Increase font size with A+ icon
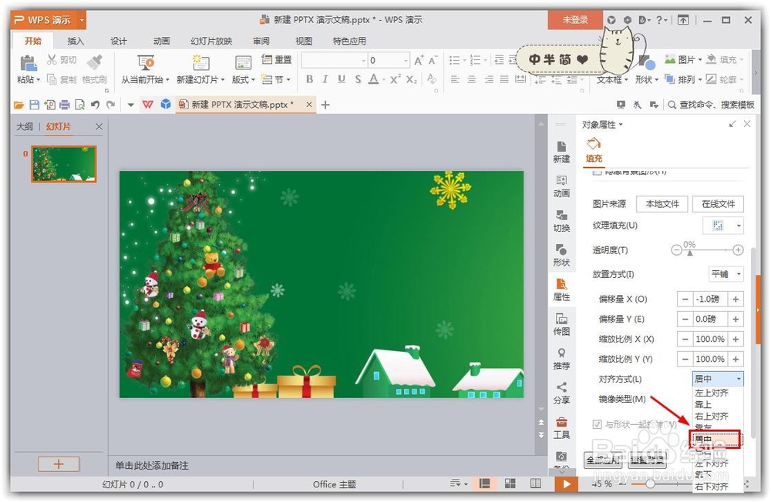The width and height of the screenshot is (771, 502). click(x=419, y=60)
